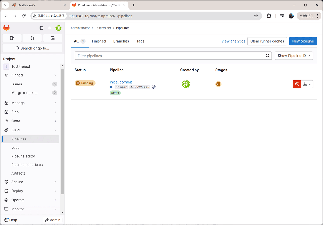Collapse the Pinned section

(55, 75)
